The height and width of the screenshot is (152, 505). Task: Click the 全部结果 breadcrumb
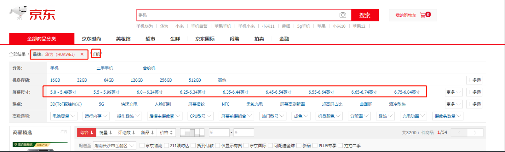tap(17, 54)
